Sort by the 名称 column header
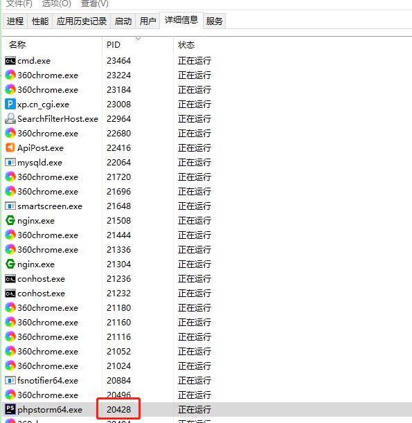The image size is (412, 423). coord(52,45)
